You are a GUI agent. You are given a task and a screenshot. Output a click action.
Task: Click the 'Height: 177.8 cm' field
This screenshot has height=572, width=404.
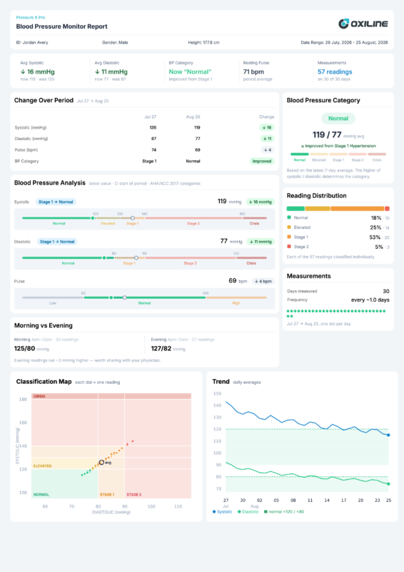click(x=203, y=43)
